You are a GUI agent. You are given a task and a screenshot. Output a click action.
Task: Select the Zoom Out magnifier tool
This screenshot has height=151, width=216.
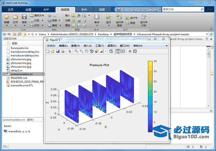(81, 51)
